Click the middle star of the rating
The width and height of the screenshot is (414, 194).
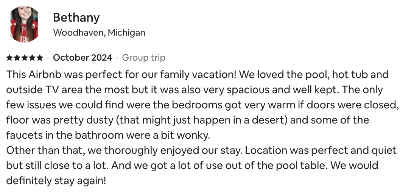pyautogui.click(x=25, y=58)
